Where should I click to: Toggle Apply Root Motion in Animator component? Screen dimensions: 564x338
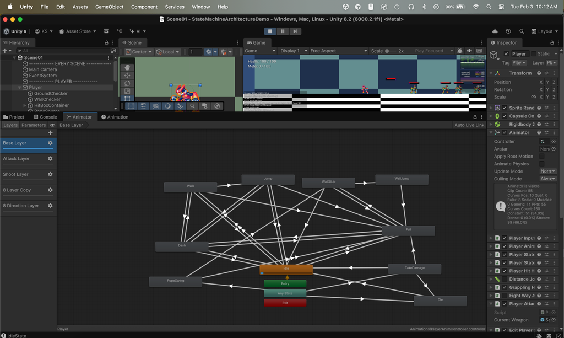pos(541,157)
